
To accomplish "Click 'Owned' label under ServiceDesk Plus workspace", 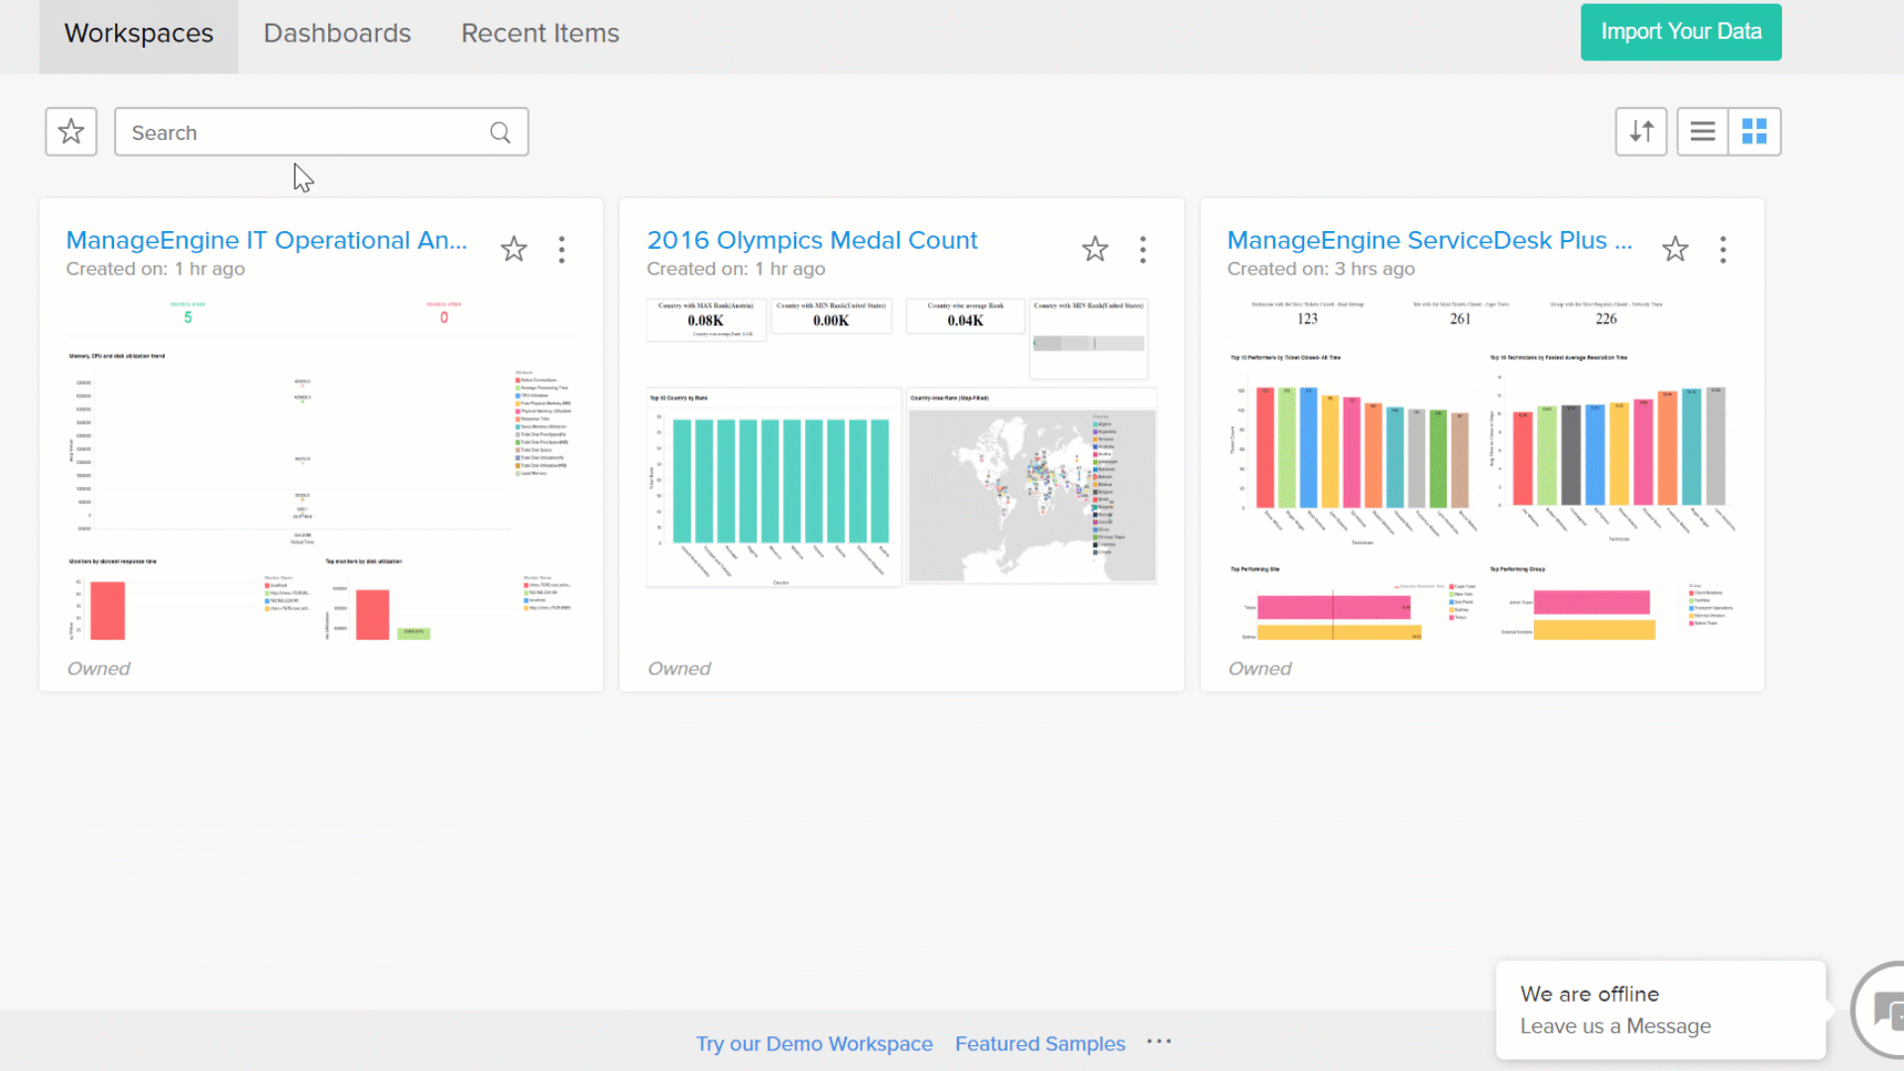I will 1259,669.
